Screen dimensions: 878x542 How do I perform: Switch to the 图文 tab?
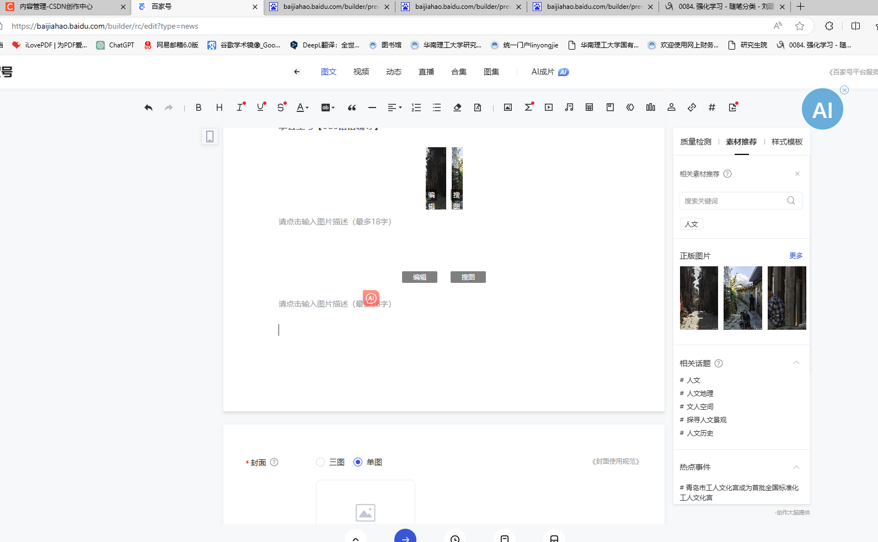[x=329, y=72]
